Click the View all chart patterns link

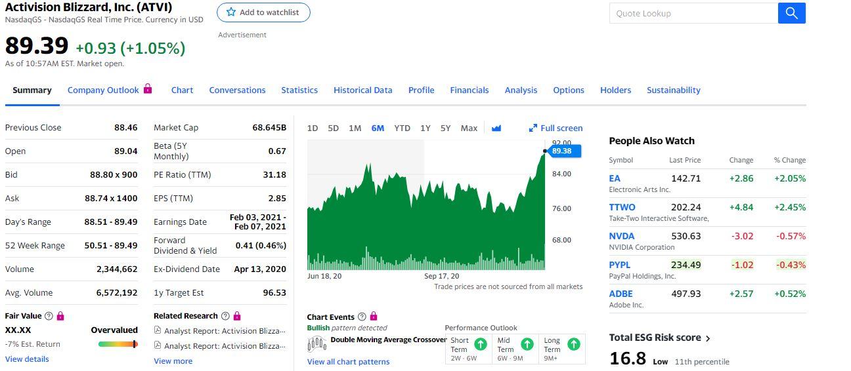click(349, 362)
